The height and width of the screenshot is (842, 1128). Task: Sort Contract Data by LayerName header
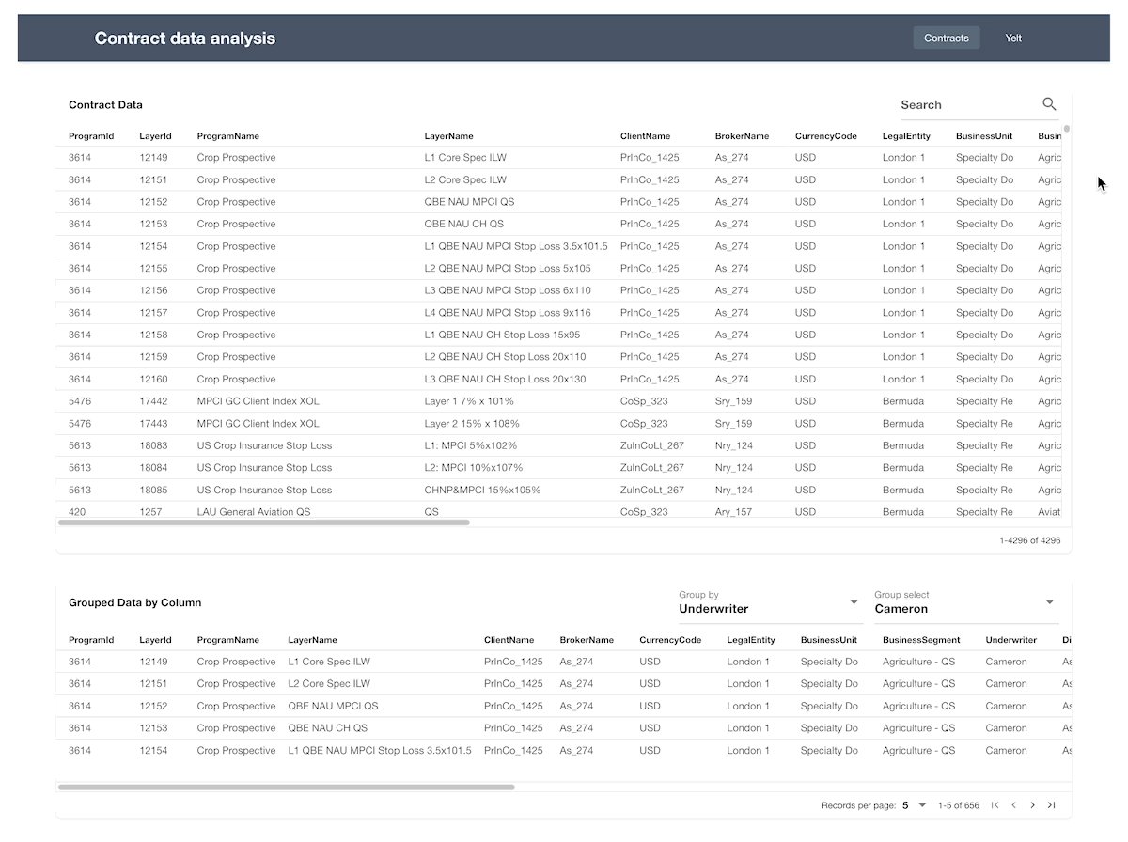point(448,136)
